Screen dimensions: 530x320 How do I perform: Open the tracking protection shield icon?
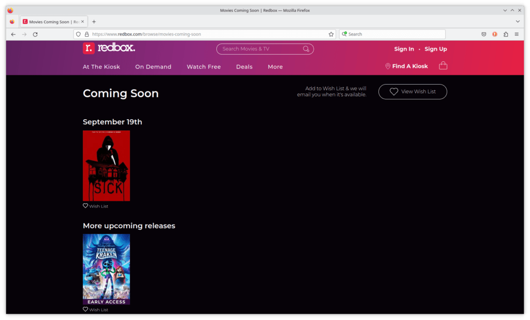point(79,34)
